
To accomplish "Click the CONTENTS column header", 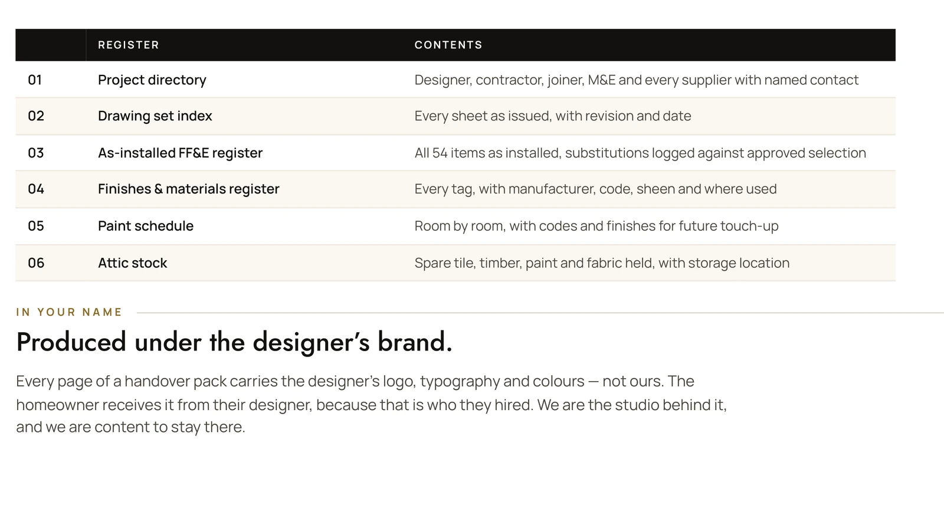I will (x=448, y=45).
